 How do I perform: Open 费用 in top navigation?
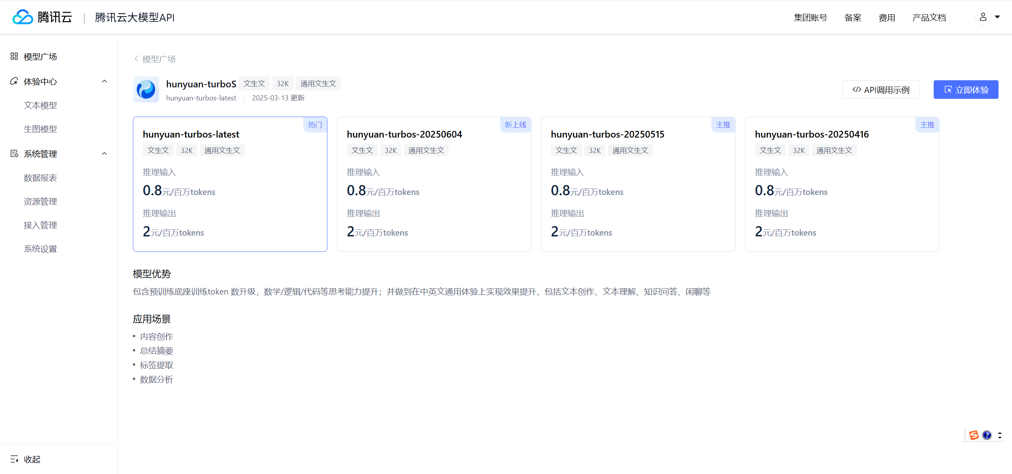887,17
